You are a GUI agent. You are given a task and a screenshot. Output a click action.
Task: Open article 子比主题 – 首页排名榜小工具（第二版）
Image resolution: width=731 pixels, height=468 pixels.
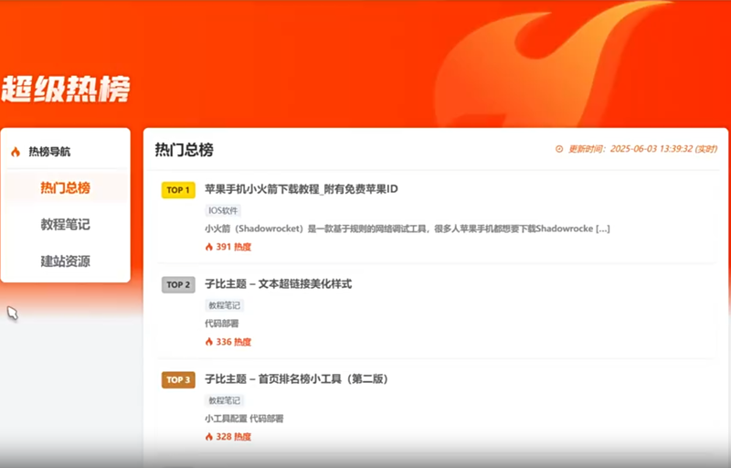pyautogui.click(x=296, y=379)
